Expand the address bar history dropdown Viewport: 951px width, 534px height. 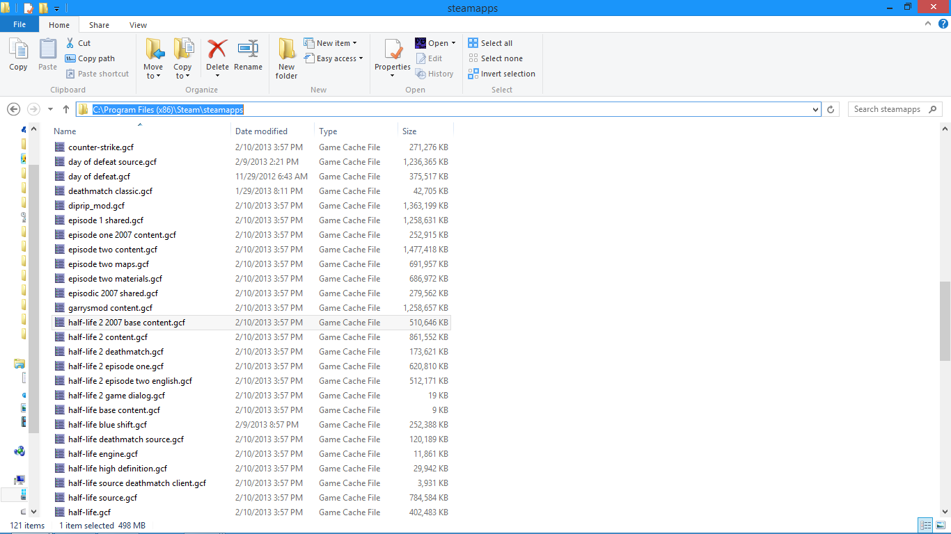click(816, 109)
